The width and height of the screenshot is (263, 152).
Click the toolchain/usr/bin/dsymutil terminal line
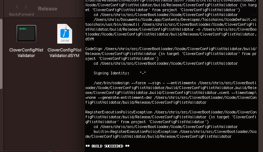(171, 24)
